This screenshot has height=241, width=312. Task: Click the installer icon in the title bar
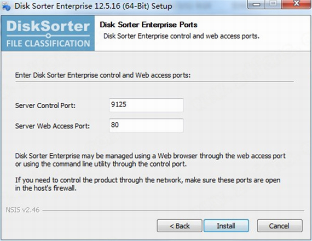click(x=7, y=7)
